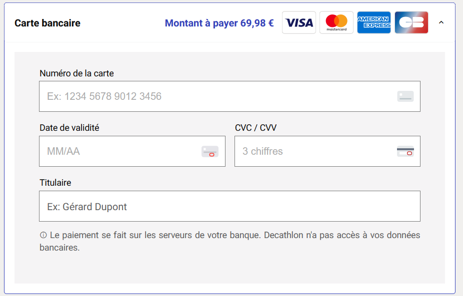Click the CVC security code card icon
The height and width of the screenshot is (296, 463).
pyautogui.click(x=405, y=151)
